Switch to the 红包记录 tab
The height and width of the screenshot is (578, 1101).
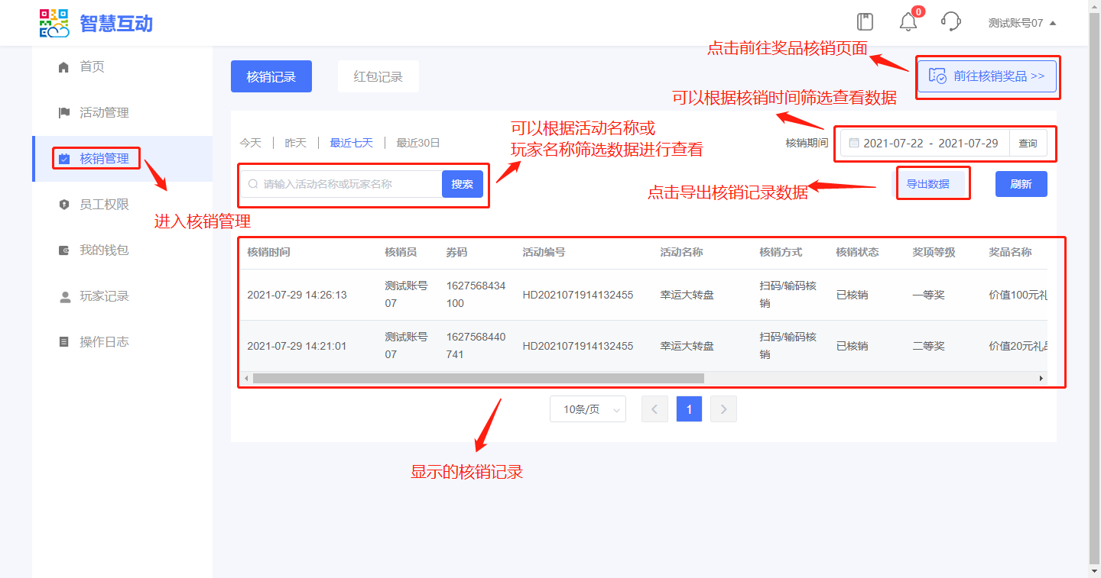[x=378, y=76]
